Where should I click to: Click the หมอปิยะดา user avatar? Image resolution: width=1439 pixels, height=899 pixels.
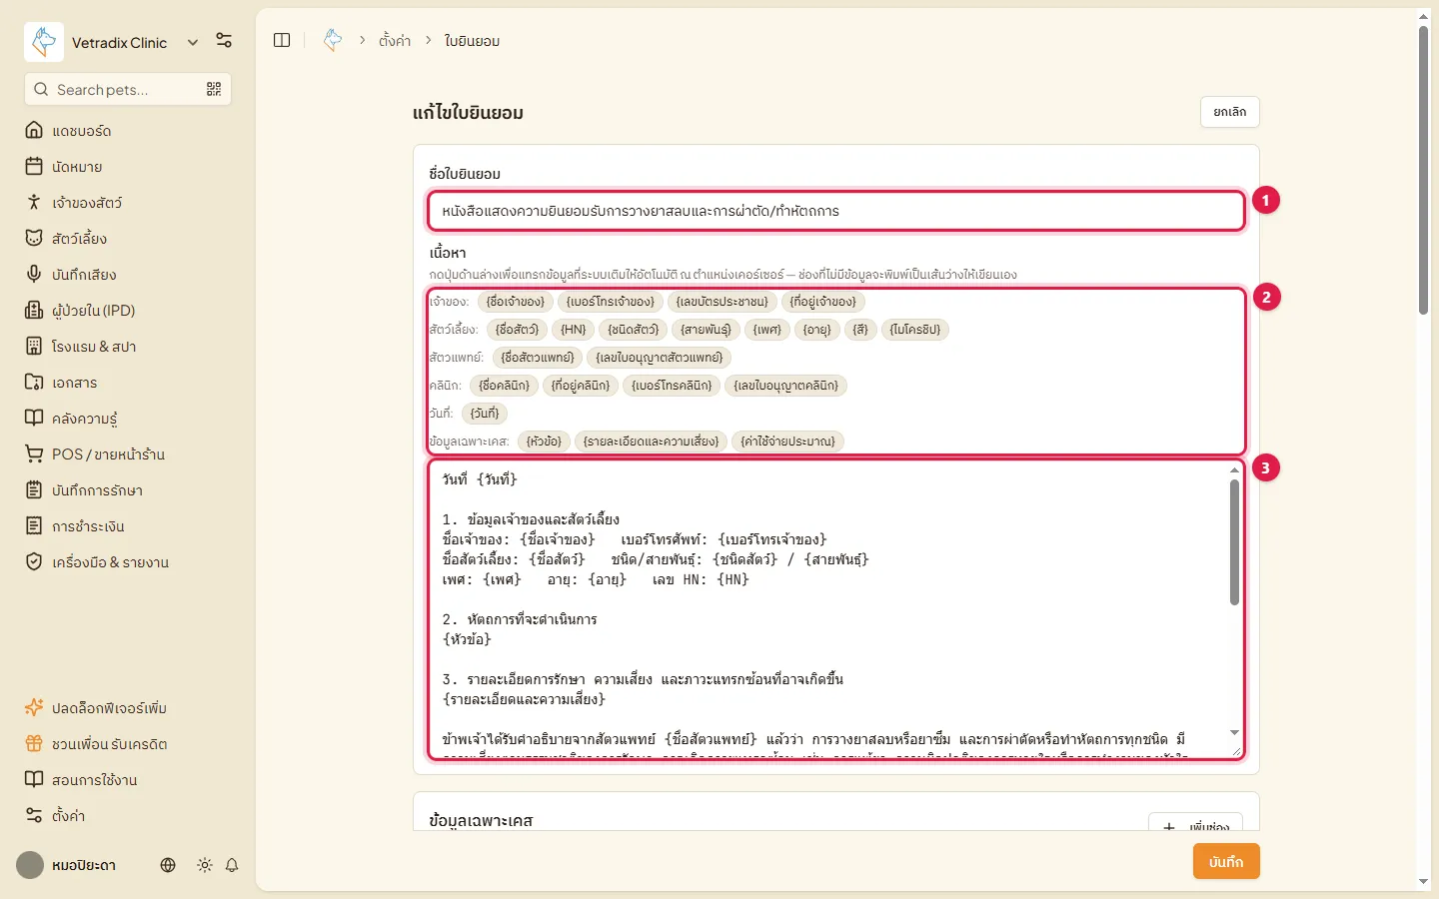click(x=30, y=865)
